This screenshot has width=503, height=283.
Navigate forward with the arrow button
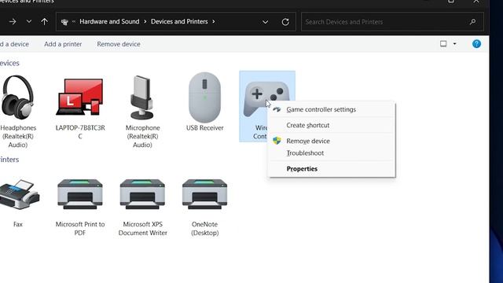point(13,21)
